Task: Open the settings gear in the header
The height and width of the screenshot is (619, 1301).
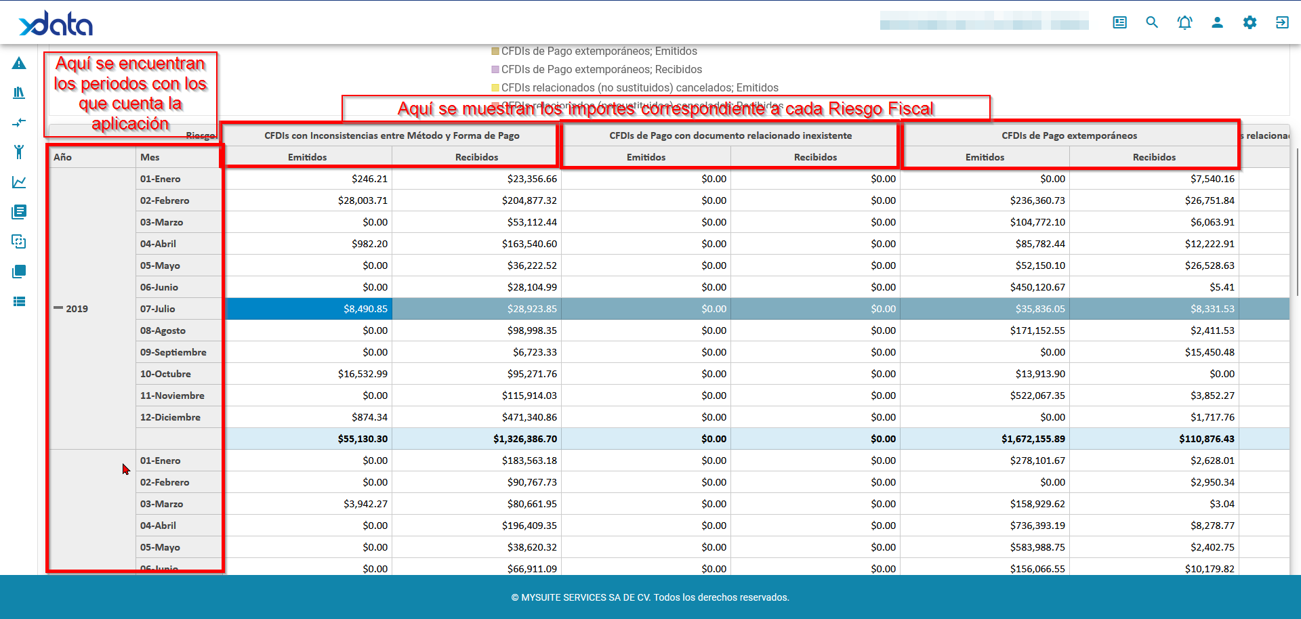Action: (x=1250, y=22)
